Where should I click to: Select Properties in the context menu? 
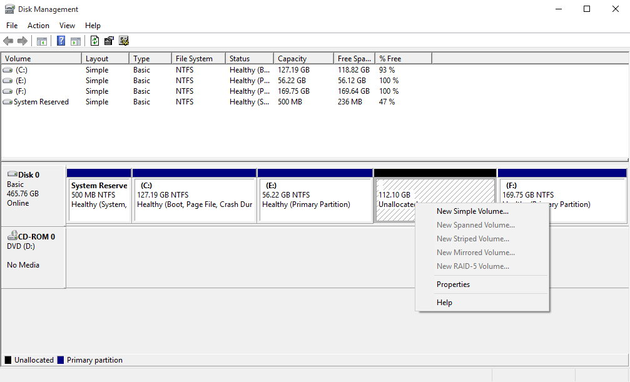coord(482,284)
